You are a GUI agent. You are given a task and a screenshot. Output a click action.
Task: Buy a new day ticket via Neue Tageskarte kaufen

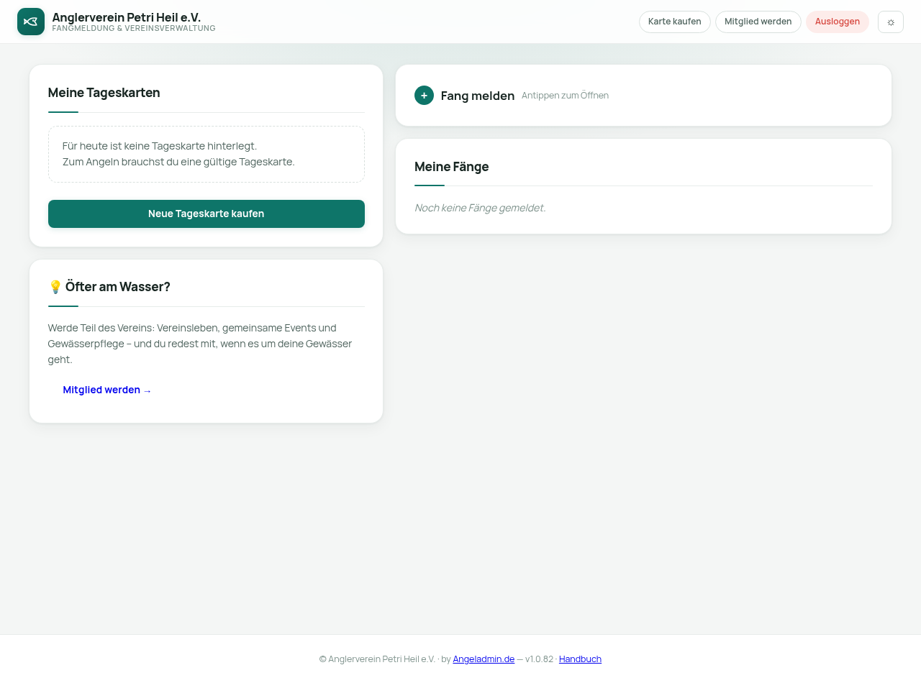pyautogui.click(x=207, y=214)
